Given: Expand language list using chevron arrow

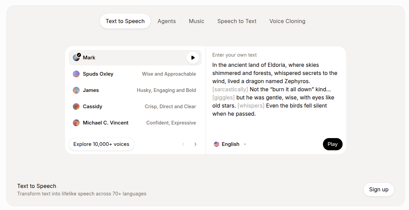Looking at the screenshot, I should click(245, 144).
